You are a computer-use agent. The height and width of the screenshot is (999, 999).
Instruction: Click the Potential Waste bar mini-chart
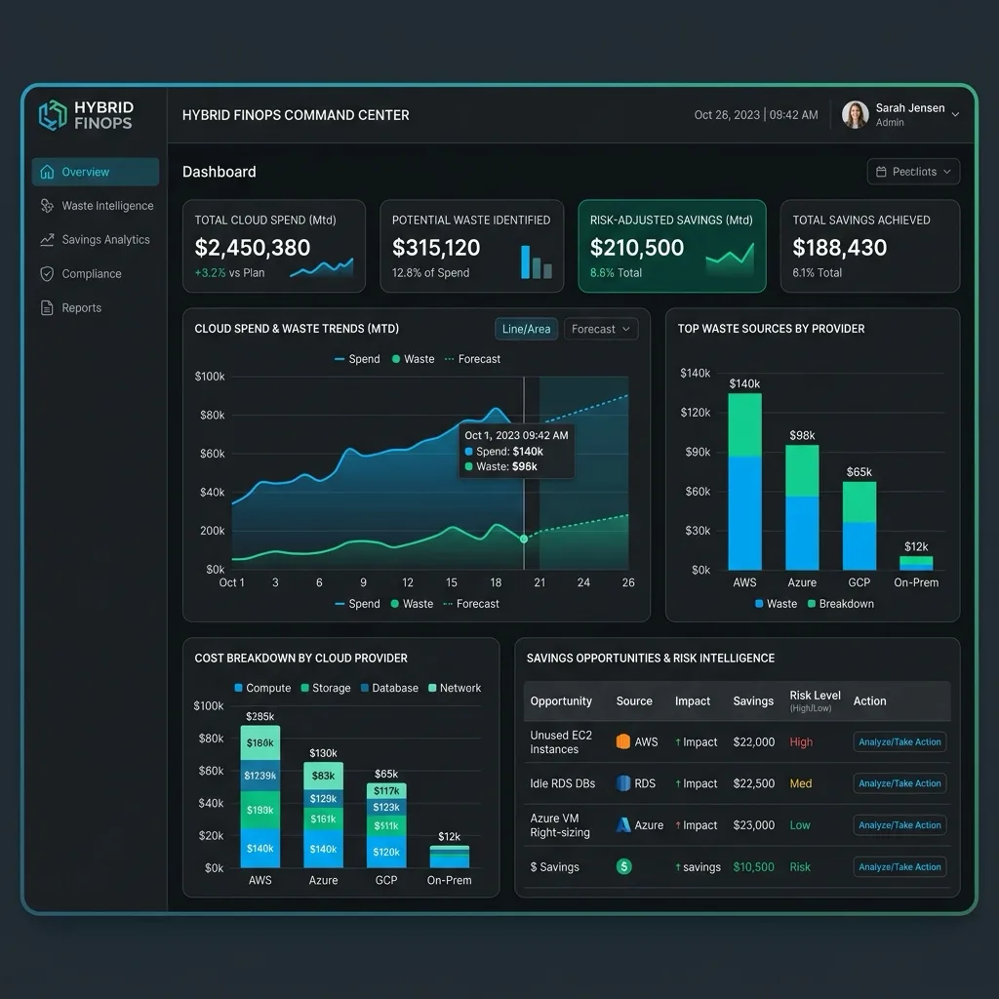[x=536, y=261]
